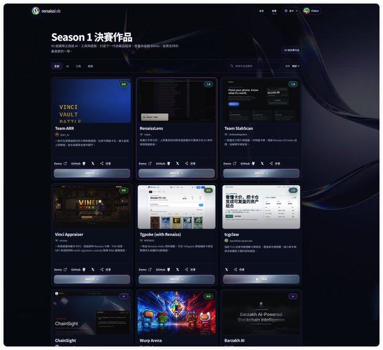Open the sort order dropdown beside the search box
Viewport: 383px width, 350px height.
[x=292, y=66]
